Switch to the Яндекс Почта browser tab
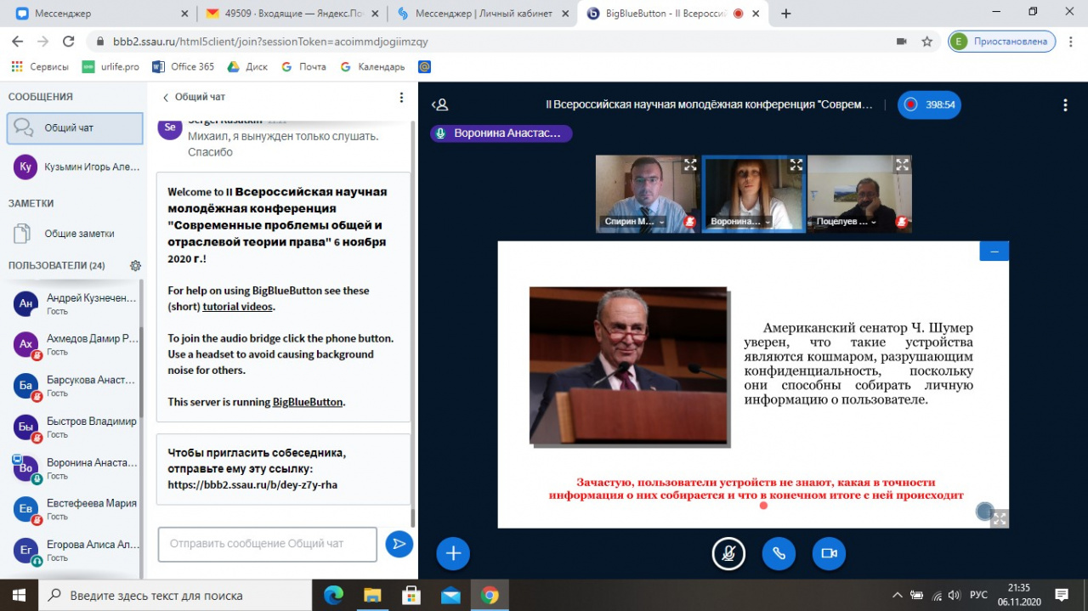This screenshot has width=1088, height=611. pos(290,14)
